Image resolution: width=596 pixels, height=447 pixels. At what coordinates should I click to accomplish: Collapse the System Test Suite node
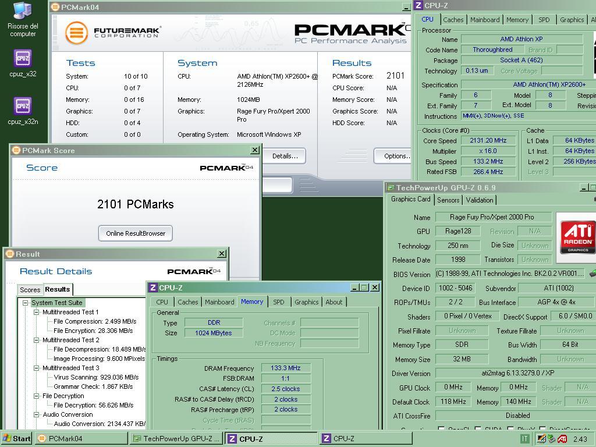(x=25, y=303)
